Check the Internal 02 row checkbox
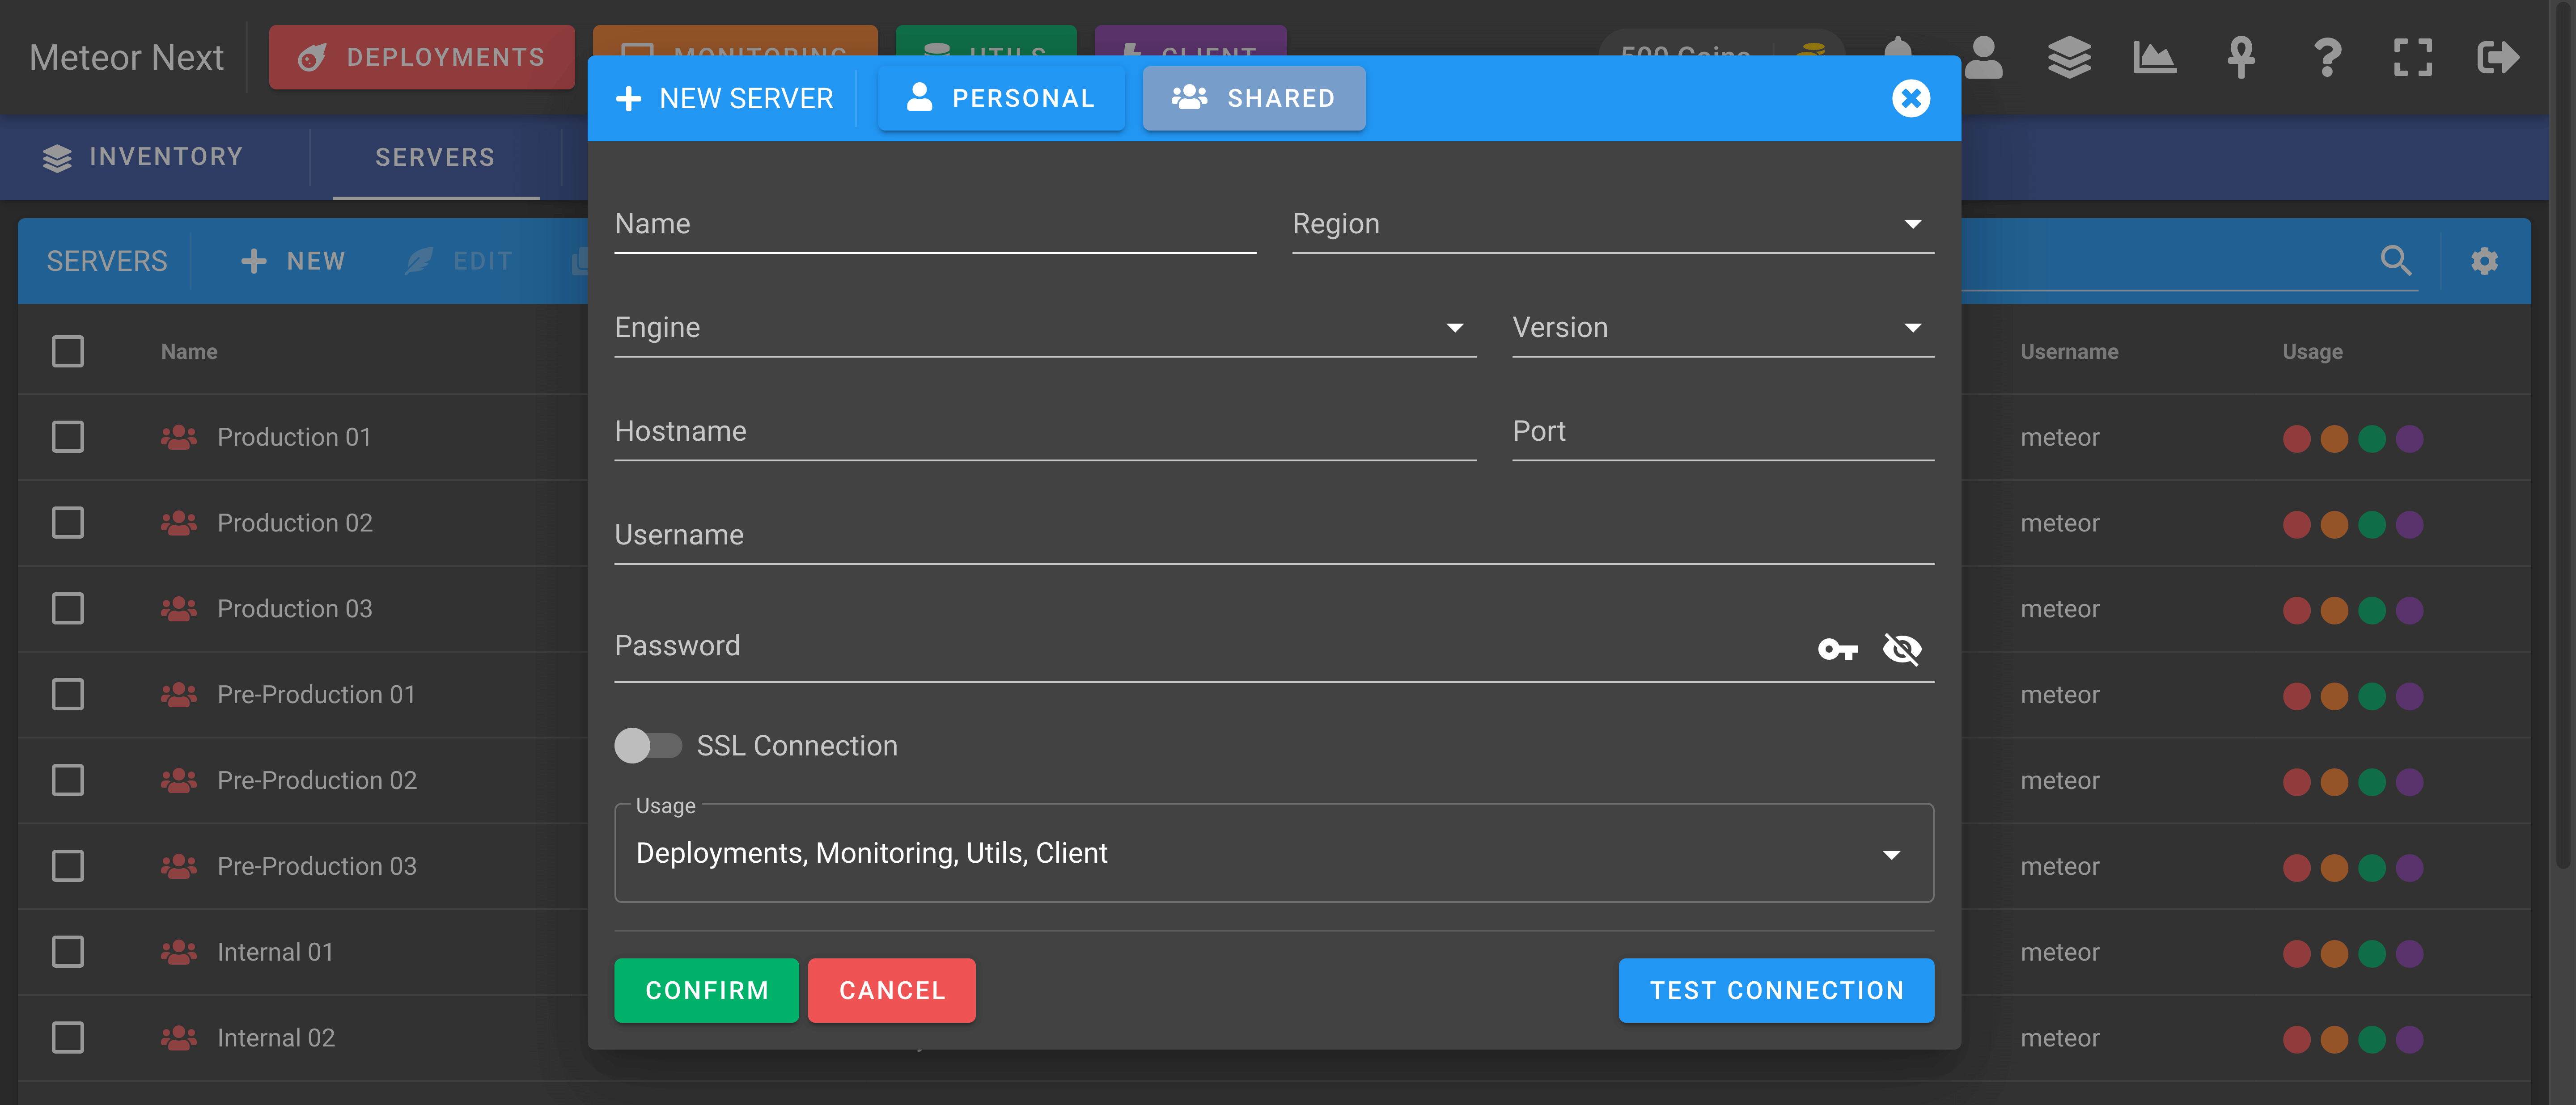Screen dimensions: 2576x1105 (x=68, y=1038)
